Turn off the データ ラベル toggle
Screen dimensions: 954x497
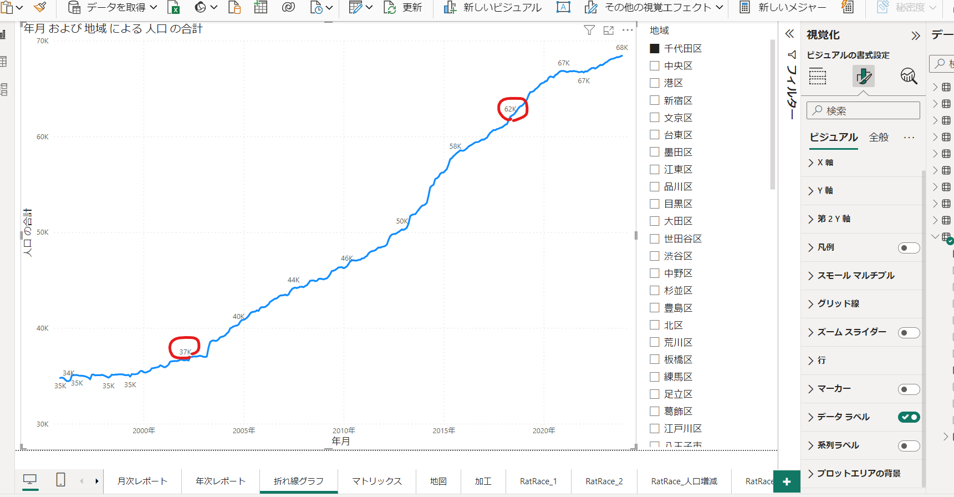(x=909, y=417)
